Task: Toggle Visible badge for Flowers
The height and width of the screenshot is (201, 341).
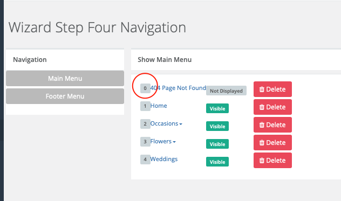Action: tap(217, 144)
